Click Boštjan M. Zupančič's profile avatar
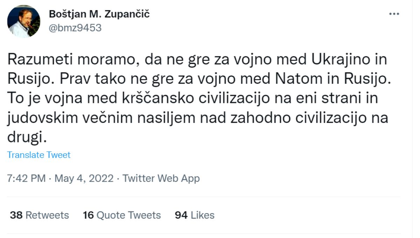This screenshot has height=238, width=420. click(x=23, y=21)
